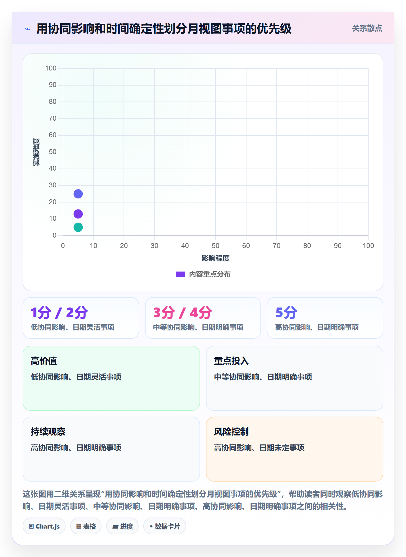Open the 持续观察 quadrant card
The height and width of the screenshot is (557, 406).
tap(111, 449)
